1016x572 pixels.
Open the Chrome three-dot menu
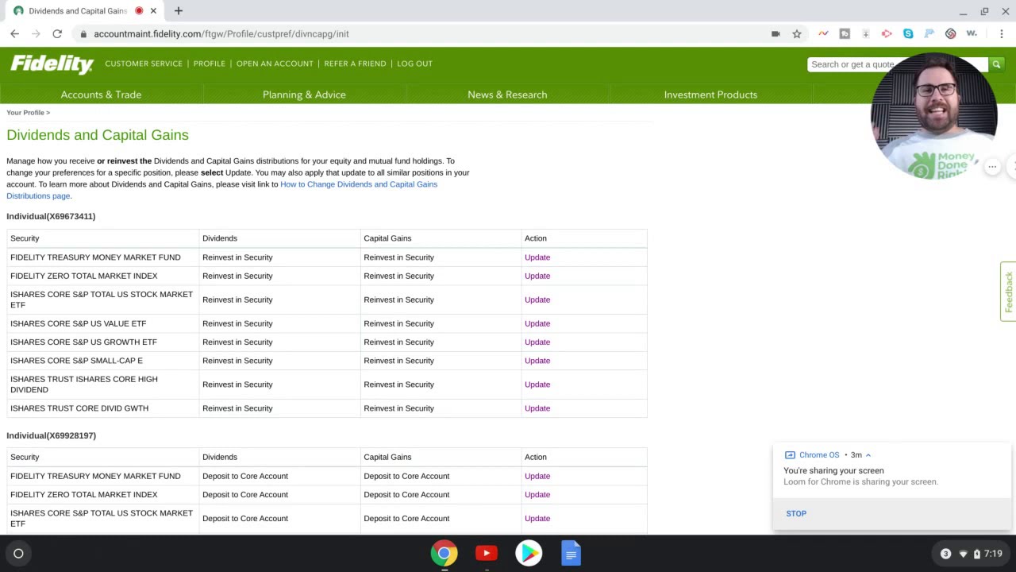(1002, 34)
